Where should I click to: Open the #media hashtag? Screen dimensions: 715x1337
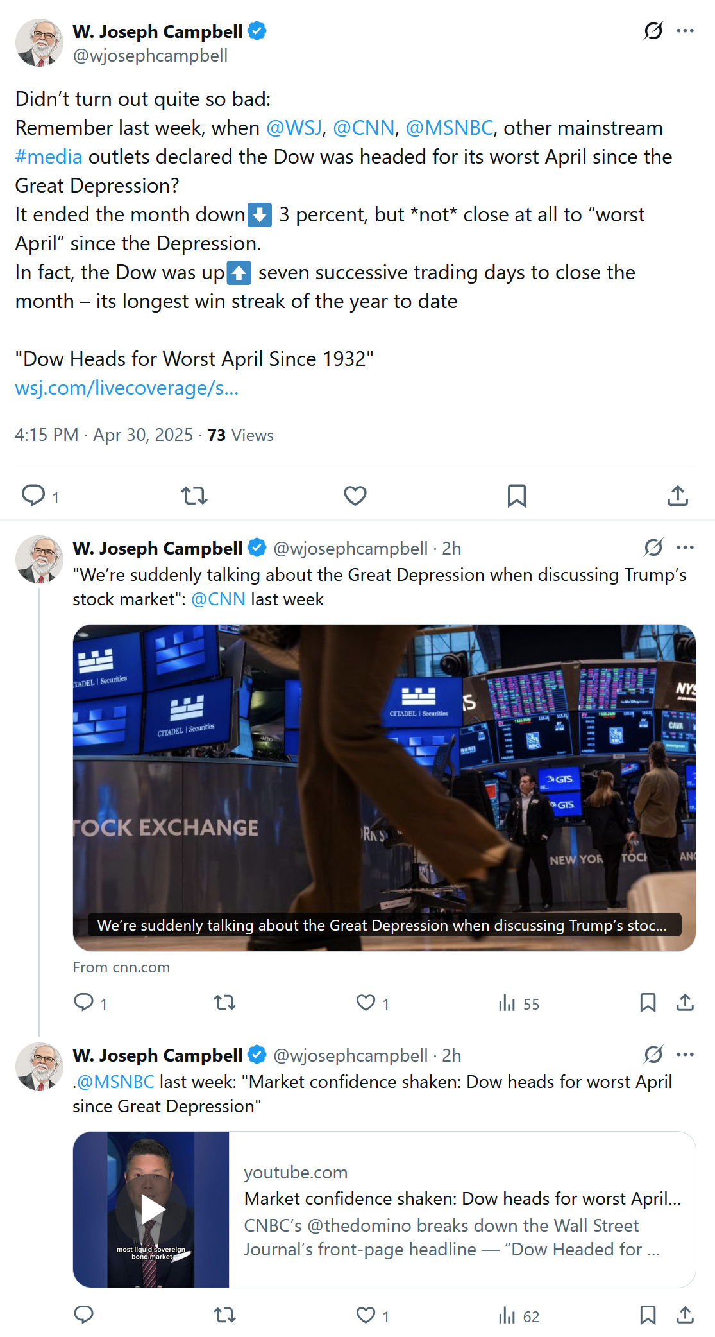[x=49, y=157]
